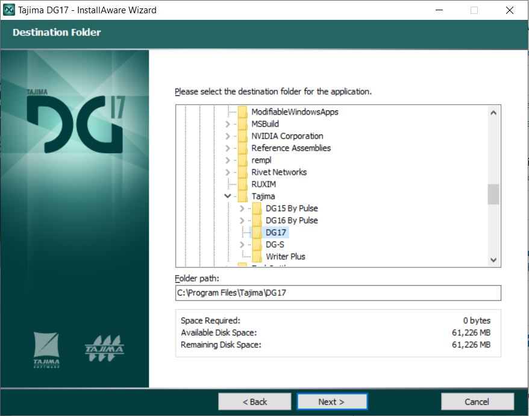The image size is (529, 416).
Task: Click the DG-S folder icon
Action: 257,244
